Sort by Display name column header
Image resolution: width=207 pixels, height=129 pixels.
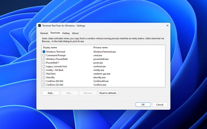(x=67, y=47)
